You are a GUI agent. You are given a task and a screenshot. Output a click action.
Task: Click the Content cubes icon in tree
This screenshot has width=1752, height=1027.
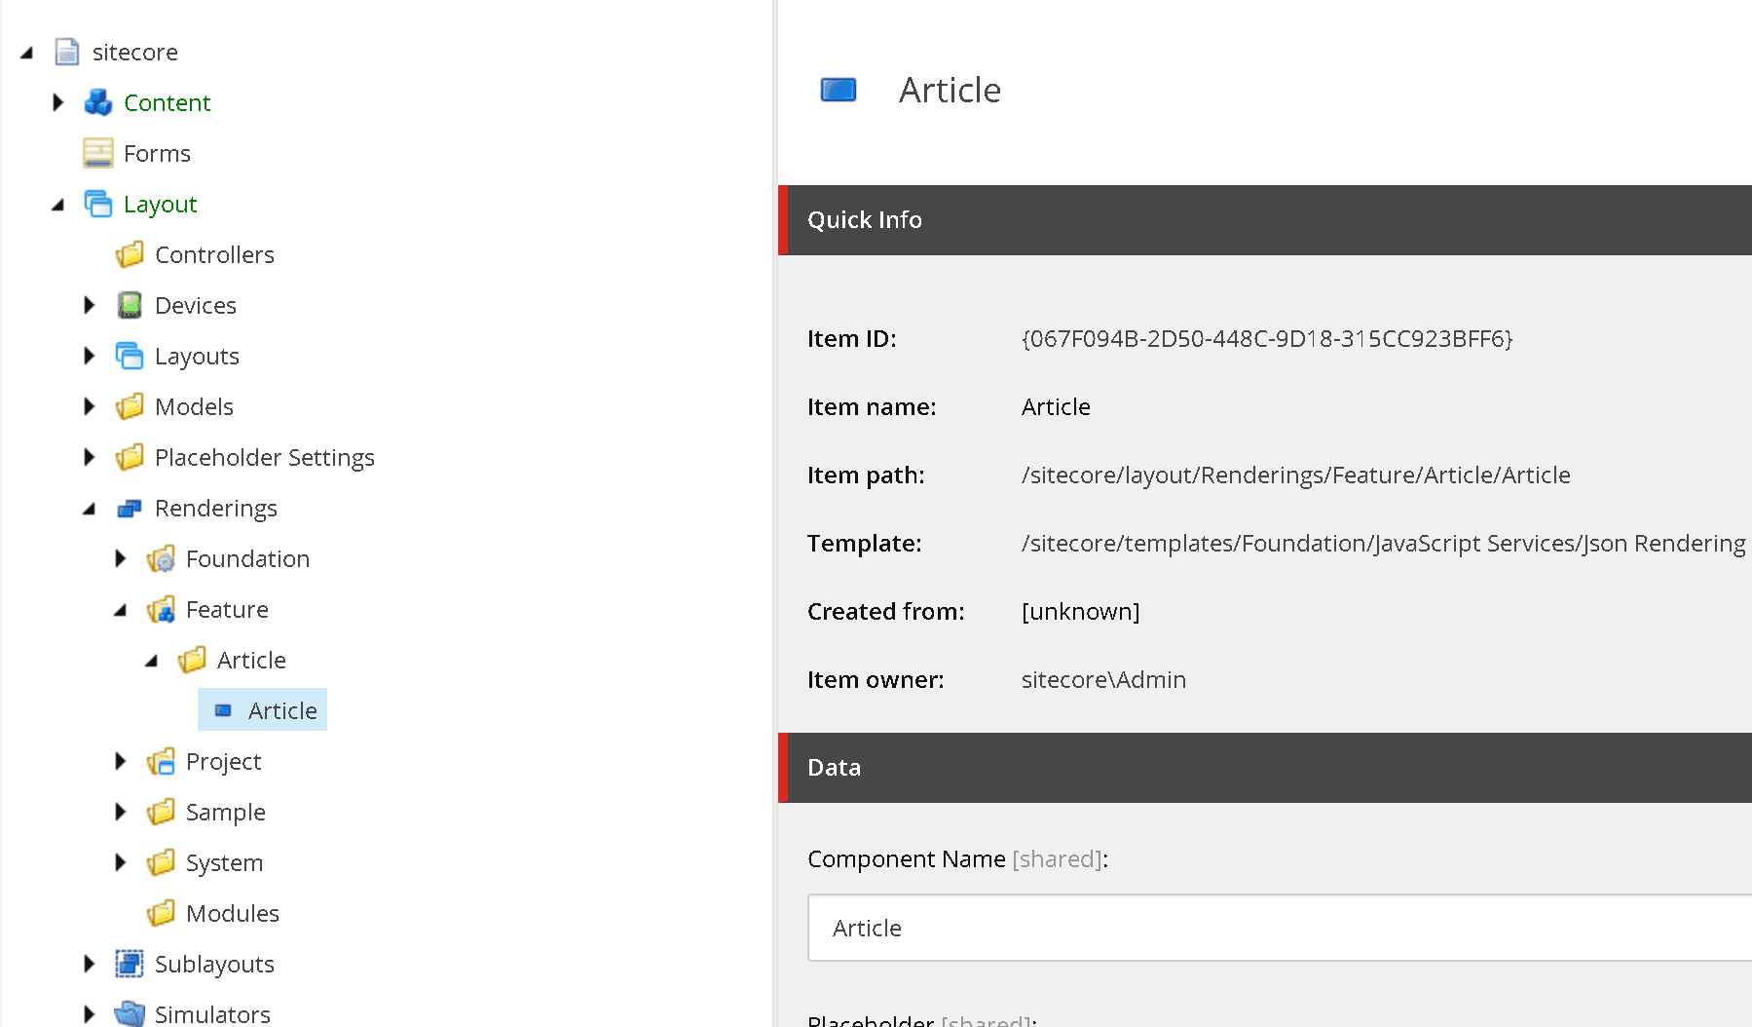98,102
